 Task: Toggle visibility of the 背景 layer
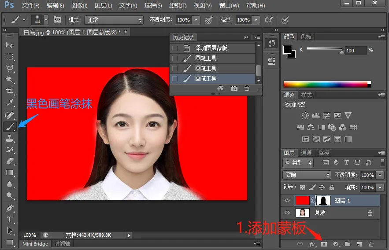coord(288,213)
